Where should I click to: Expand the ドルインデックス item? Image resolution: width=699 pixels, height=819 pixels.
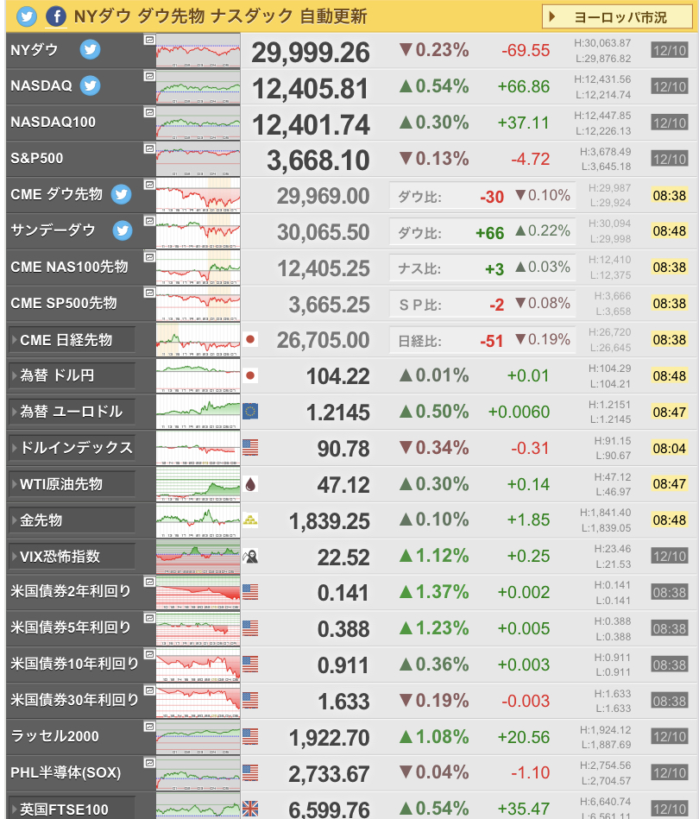(x=72, y=448)
